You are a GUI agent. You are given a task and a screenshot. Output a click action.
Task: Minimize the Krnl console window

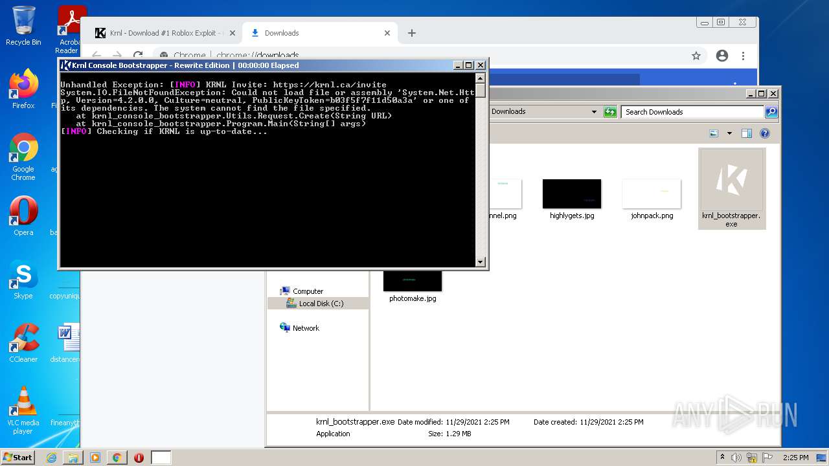point(459,65)
